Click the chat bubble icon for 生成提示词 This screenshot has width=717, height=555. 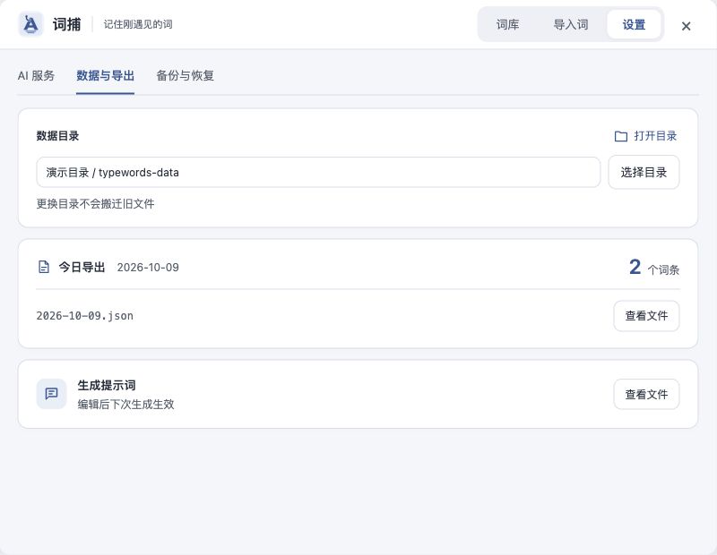pos(52,393)
